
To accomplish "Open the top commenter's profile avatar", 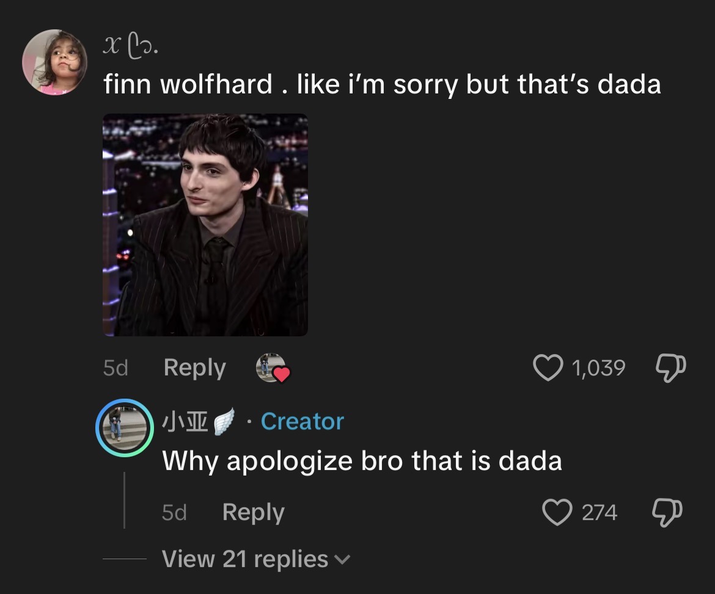I will [x=55, y=62].
